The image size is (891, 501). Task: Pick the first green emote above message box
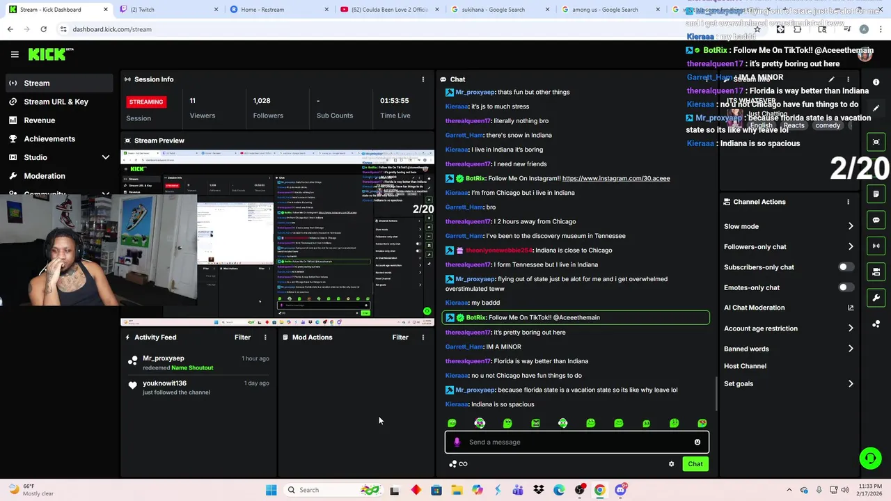452,423
